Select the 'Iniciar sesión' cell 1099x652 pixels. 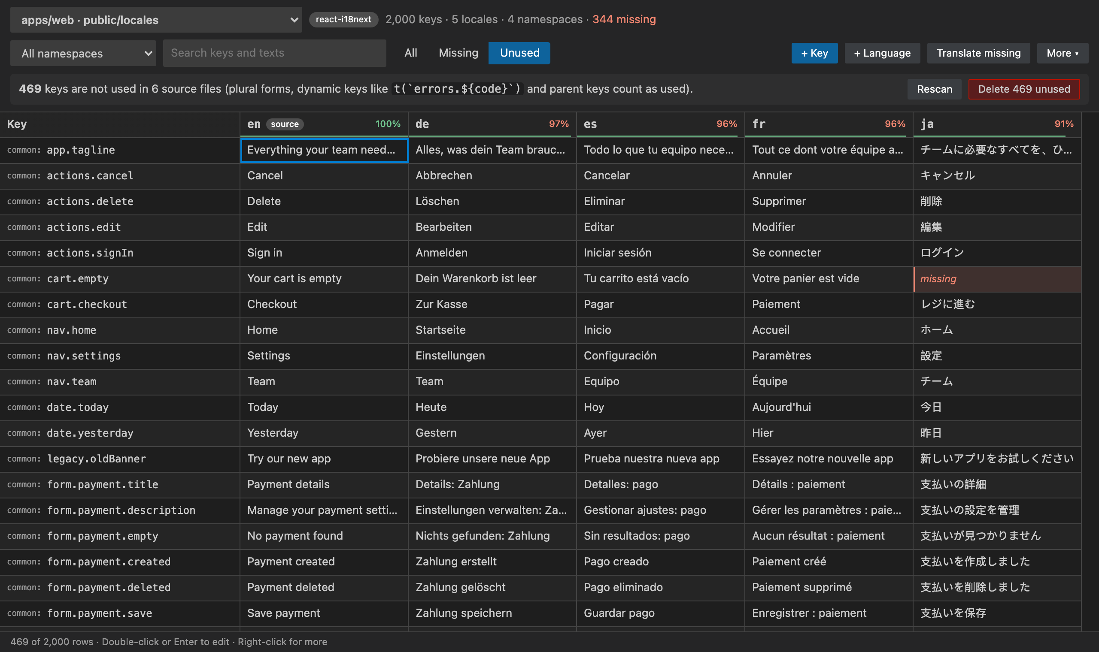click(x=661, y=253)
